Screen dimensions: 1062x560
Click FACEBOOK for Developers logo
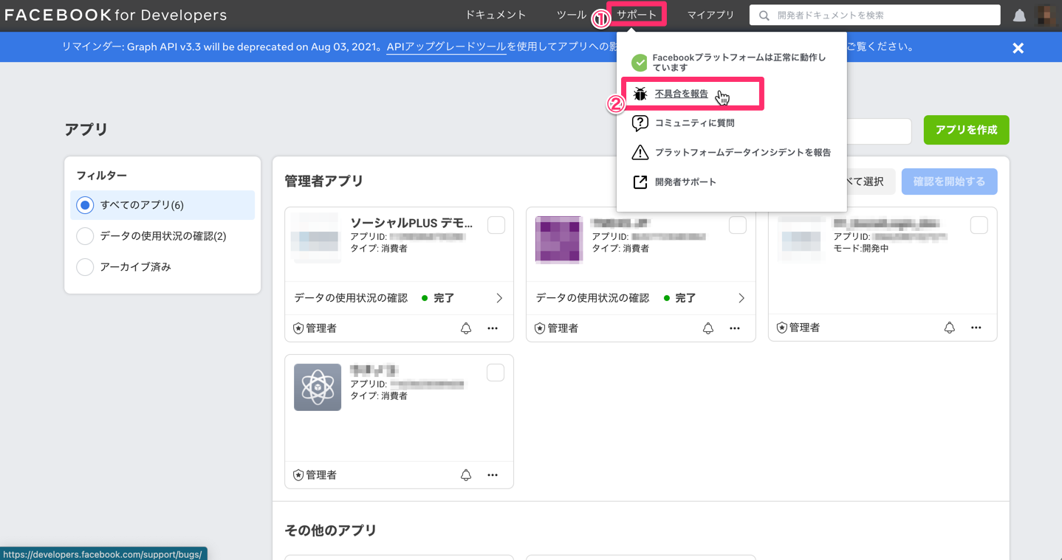tap(116, 15)
